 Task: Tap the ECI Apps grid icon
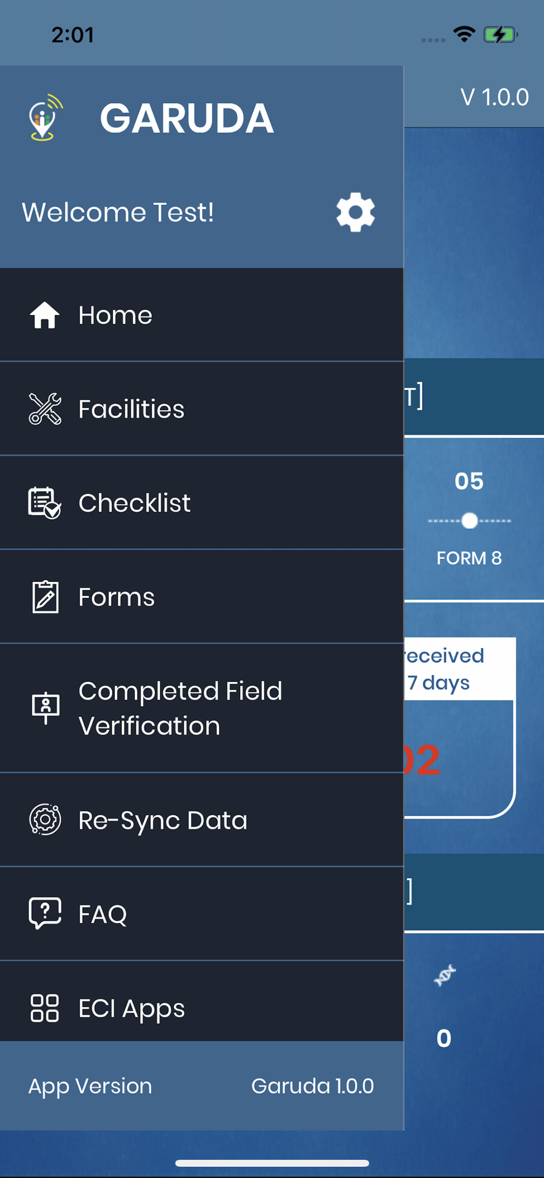[45, 1008]
